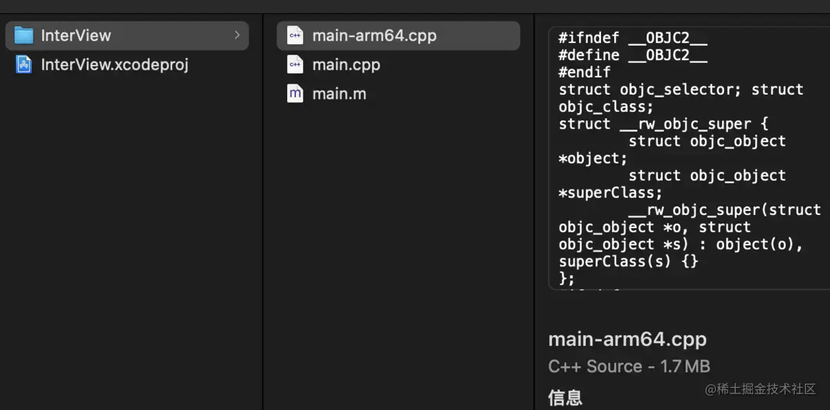Click the main.cpp C++ file icon
Image resolution: width=830 pixels, height=410 pixels.
pyautogui.click(x=295, y=64)
